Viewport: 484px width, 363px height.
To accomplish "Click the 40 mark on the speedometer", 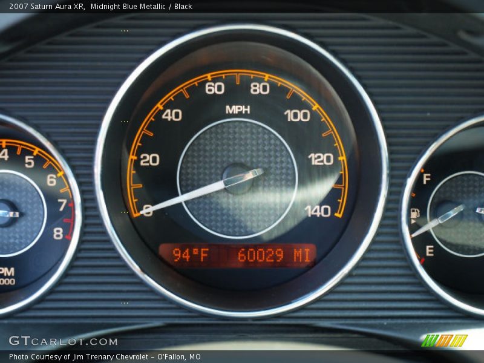I will (172, 115).
